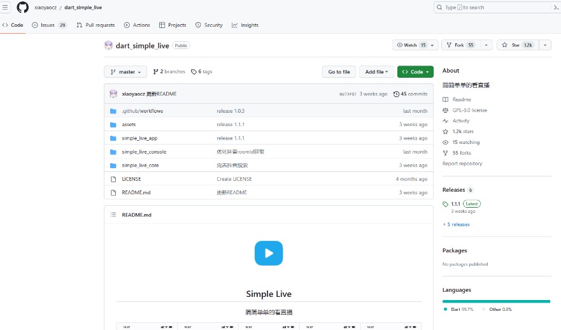Image resolution: width=561 pixels, height=330 pixels.
Task: Open the GPL-3.0 license link
Action: click(x=470, y=110)
